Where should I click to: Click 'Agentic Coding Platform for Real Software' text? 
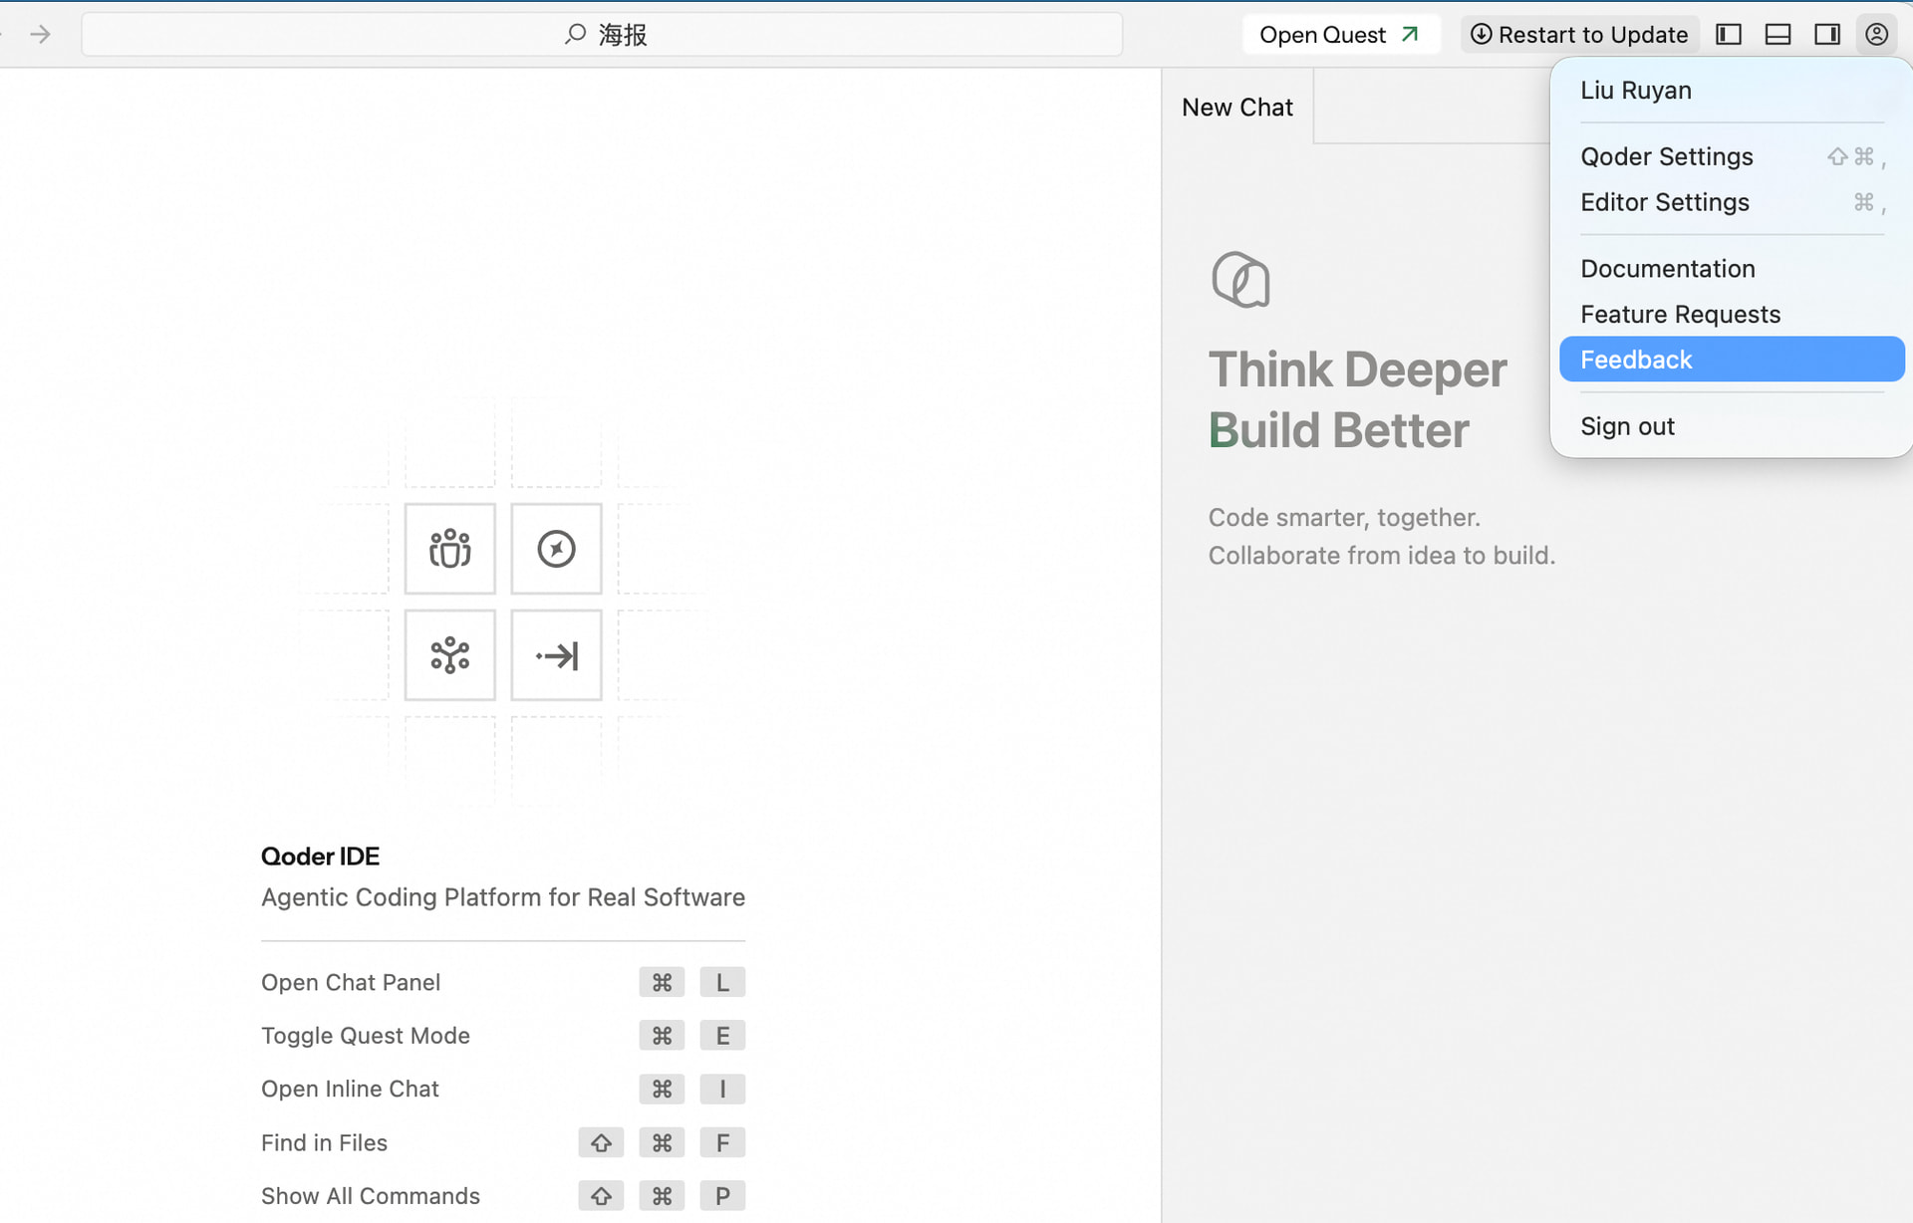503,897
